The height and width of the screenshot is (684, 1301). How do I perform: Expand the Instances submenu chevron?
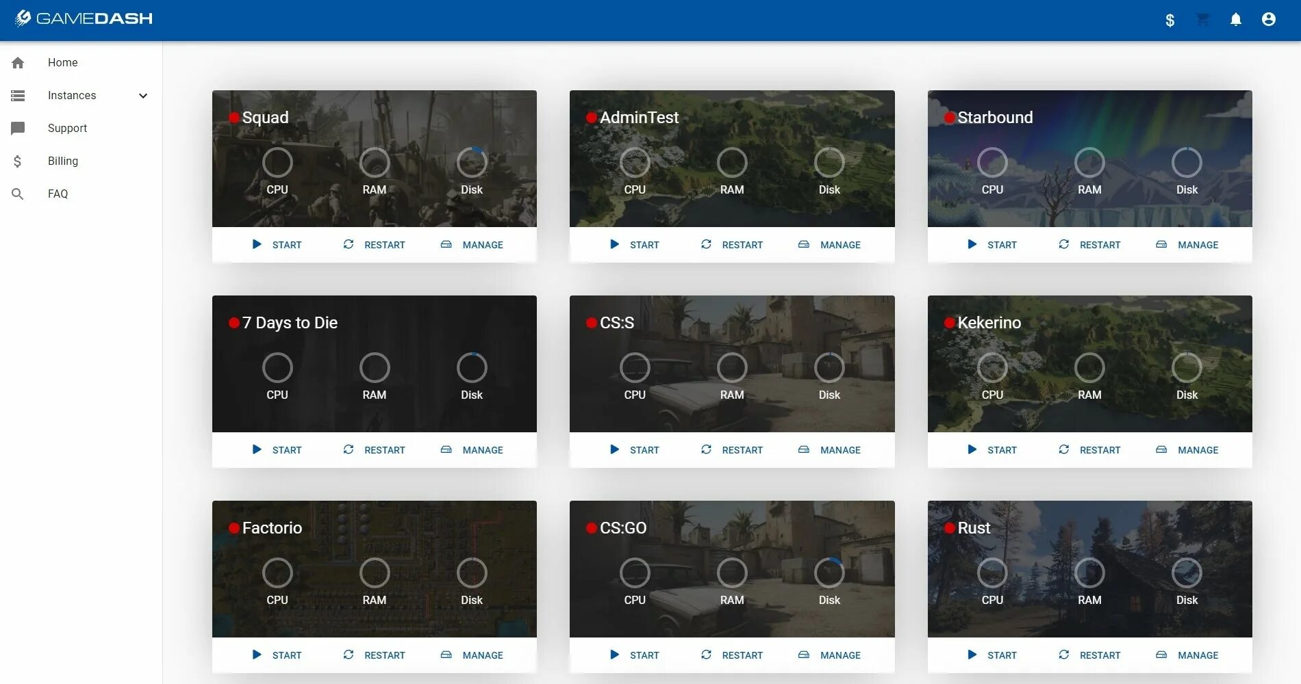point(143,96)
